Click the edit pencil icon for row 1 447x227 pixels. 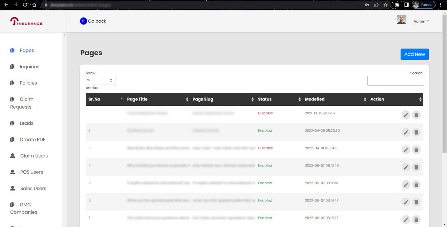click(405, 115)
